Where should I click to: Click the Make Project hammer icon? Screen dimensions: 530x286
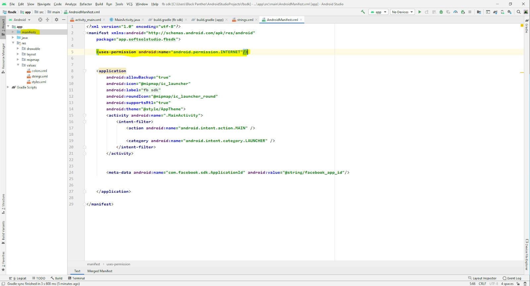[363, 12]
